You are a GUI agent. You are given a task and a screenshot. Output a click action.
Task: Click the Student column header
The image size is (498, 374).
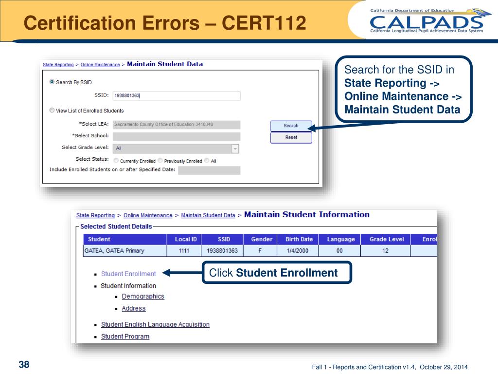point(125,239)
